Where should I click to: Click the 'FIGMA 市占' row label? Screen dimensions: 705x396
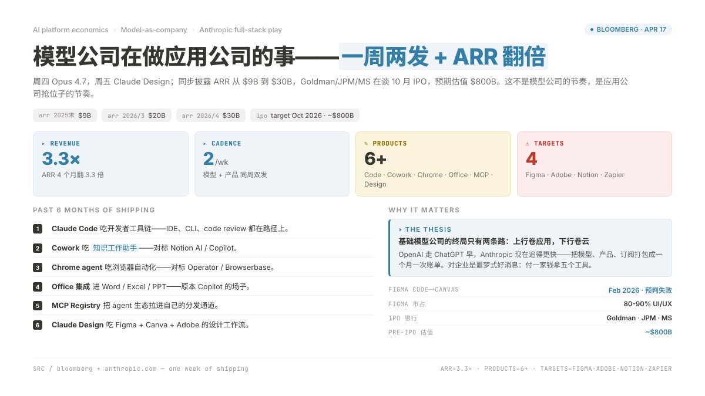[x=407, y=304]
